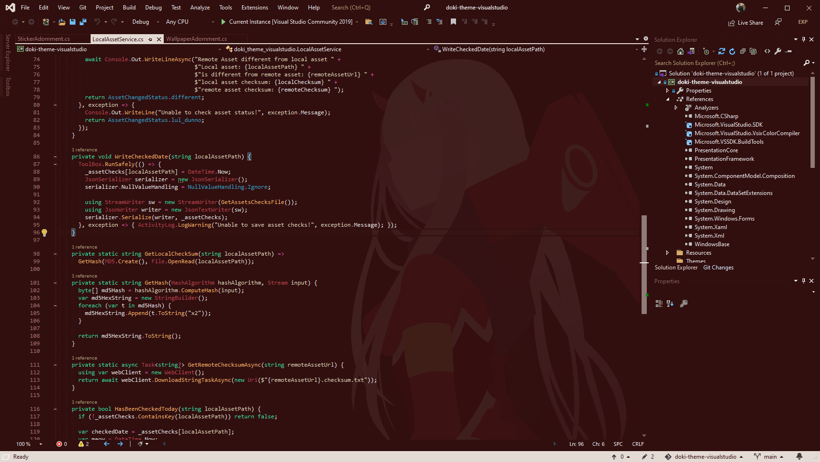The image size is (820, 462).
Task: Click the warnings count indicator
Action: point(84,444)
